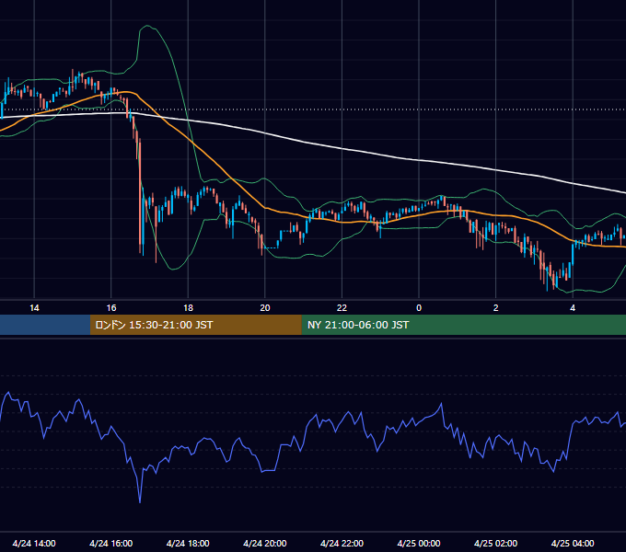Click the '4/24 16:00' indicator axis label

click(111, 543)
